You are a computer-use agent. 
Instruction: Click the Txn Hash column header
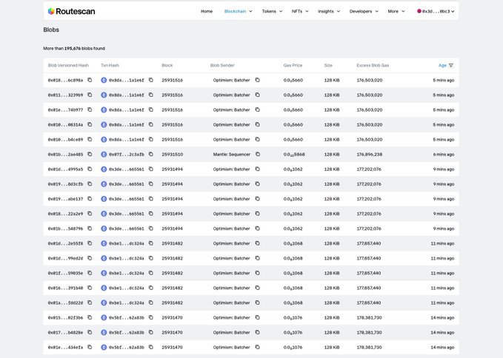110,65
